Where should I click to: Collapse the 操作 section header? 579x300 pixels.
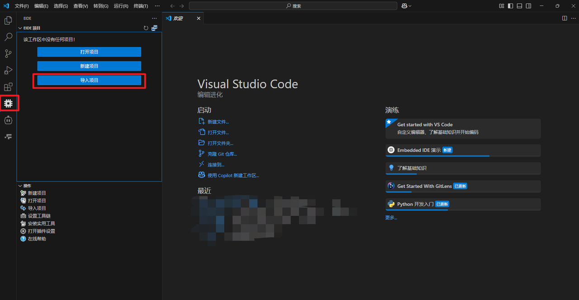pyautogui.click(x=20, y=186)
